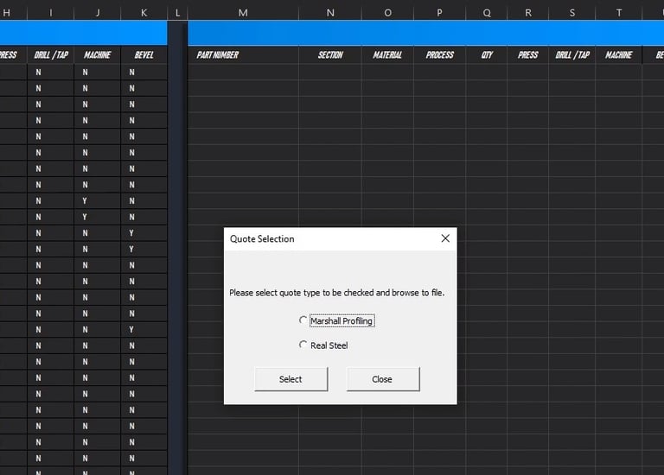
Task: Click the PART NUMBER header cell
Action: point(243,55)
